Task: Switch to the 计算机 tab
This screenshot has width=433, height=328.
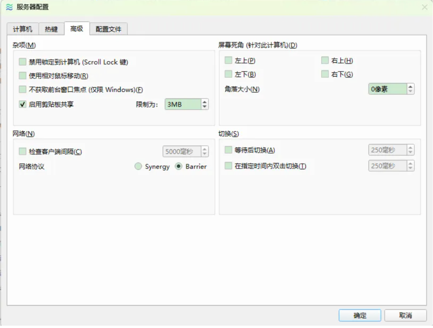Action: pyautogui.click(x=22, y=29)
